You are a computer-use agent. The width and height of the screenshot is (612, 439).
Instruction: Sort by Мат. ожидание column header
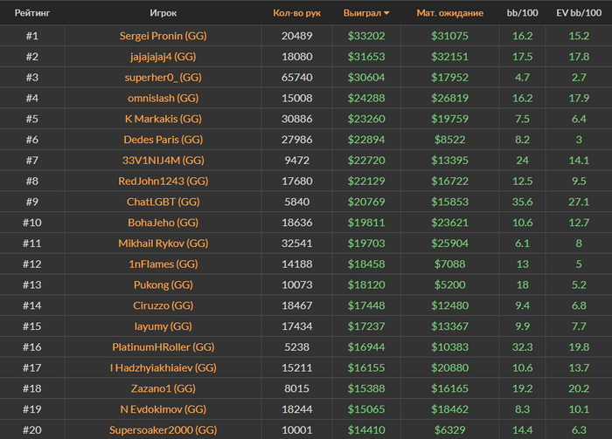point(449,13)
